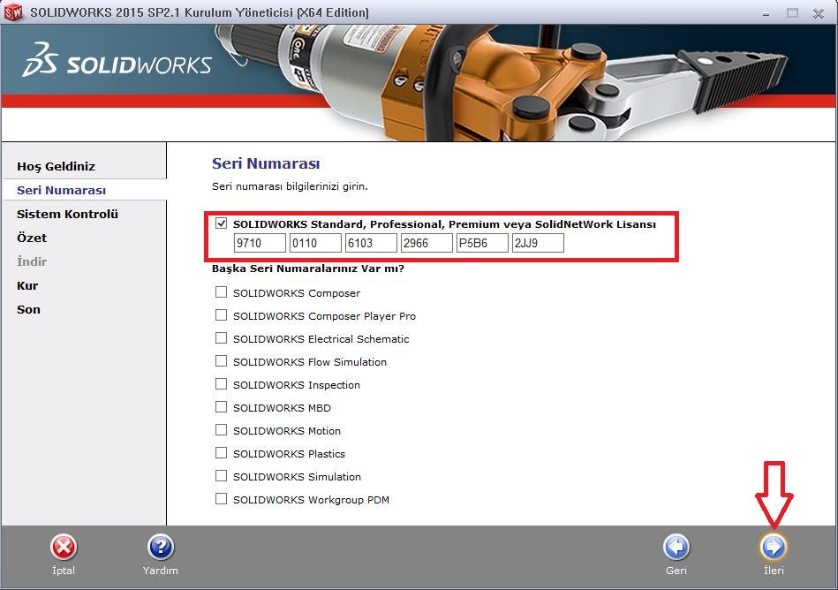Image resolution: width=838 pixels, height=590 pixels.
Task: Click 'Seri numarası bilgilerinizi girin.' text
Action: pyautogui.click(x=290, y=186)
